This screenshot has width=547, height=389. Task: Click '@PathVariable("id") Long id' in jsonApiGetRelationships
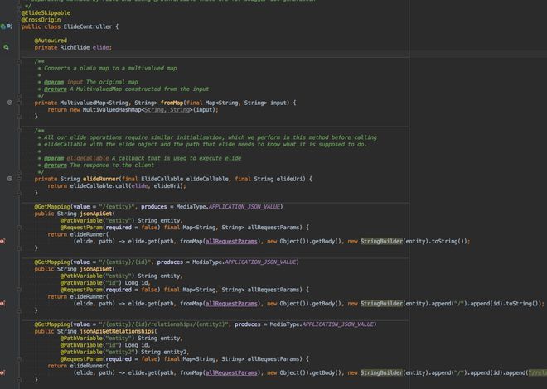[x=105, y=345]
